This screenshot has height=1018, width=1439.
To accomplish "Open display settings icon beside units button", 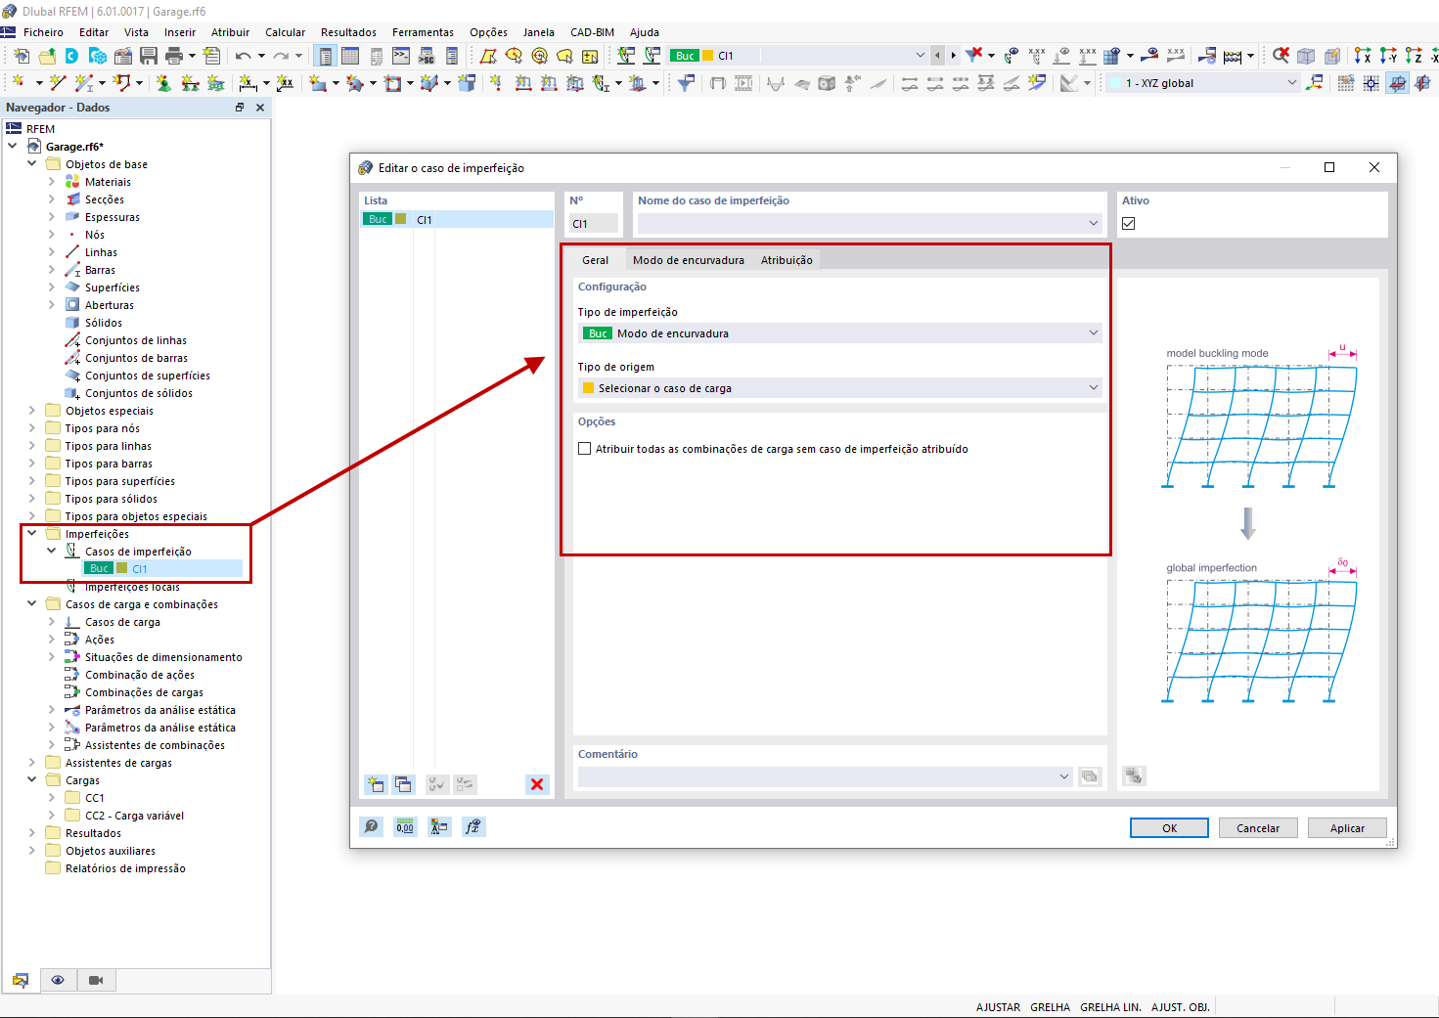I will (439, 826).
